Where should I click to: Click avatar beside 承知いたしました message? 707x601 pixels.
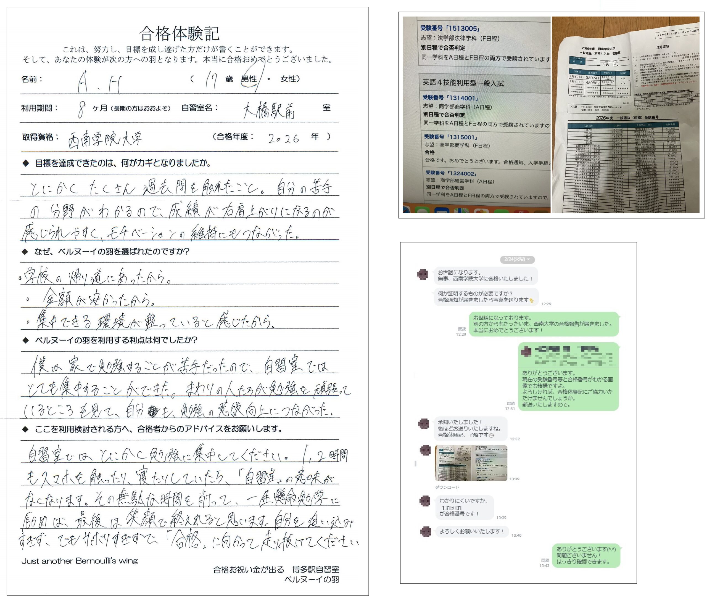coord(424,424)
